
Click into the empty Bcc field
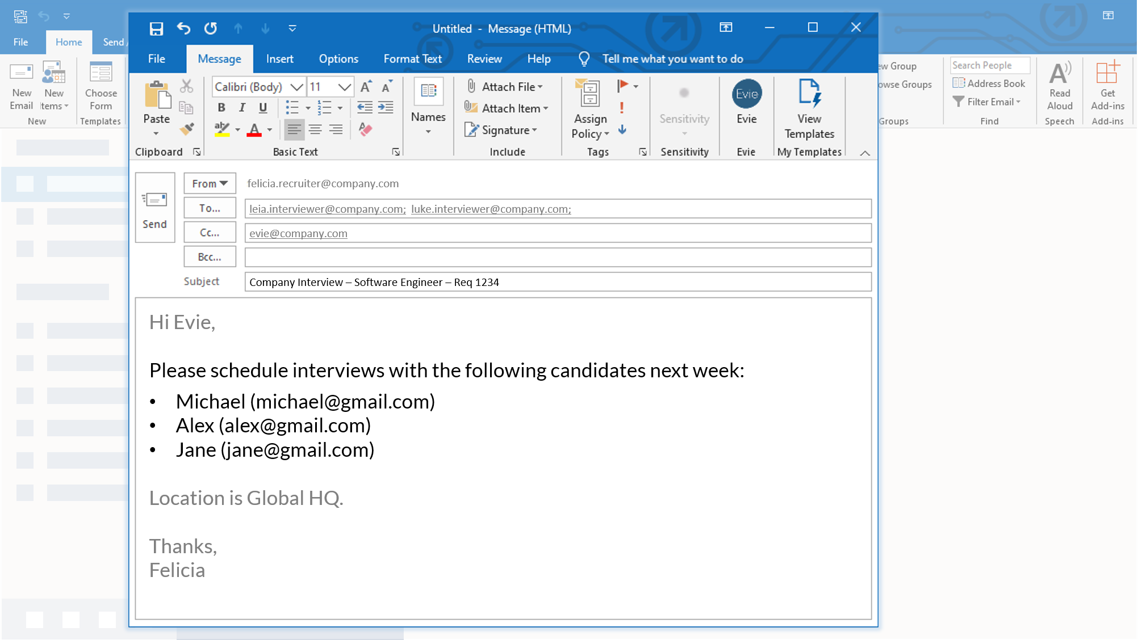(x=558, y=257)
